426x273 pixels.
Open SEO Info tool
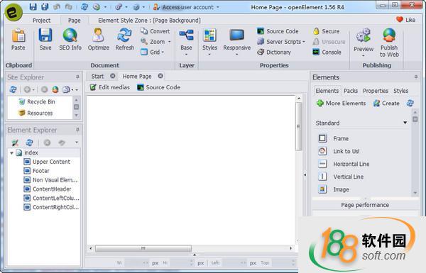(x=70, y=40)
